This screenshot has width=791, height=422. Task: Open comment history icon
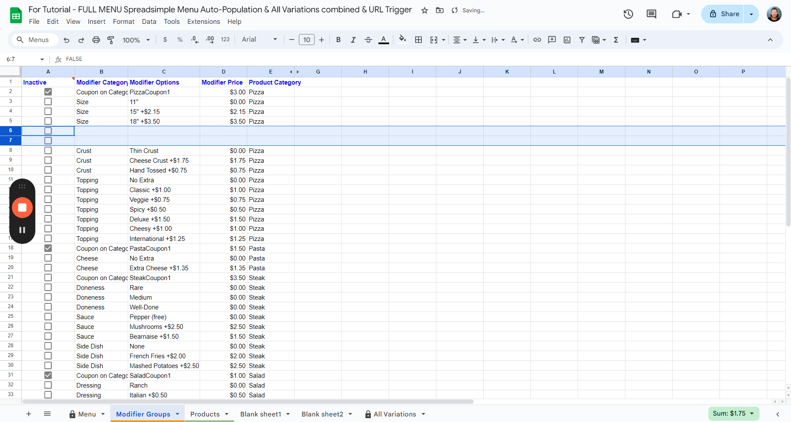(x=651, y=14)
